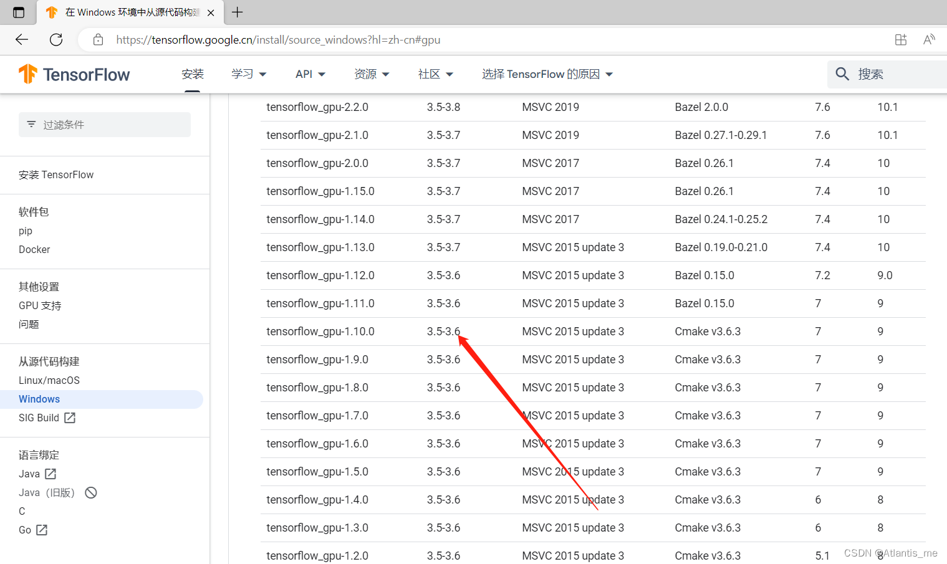This screenshot has height=564, width=947.
Task: Click 3.5-3.6 in tensorflow_gpu-1.7.0 row
Action: coord(444,416)
